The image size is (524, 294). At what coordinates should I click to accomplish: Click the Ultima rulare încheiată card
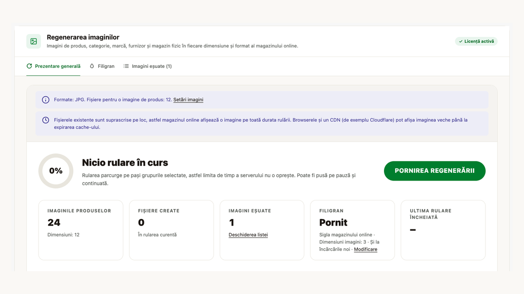click(443, 230)
